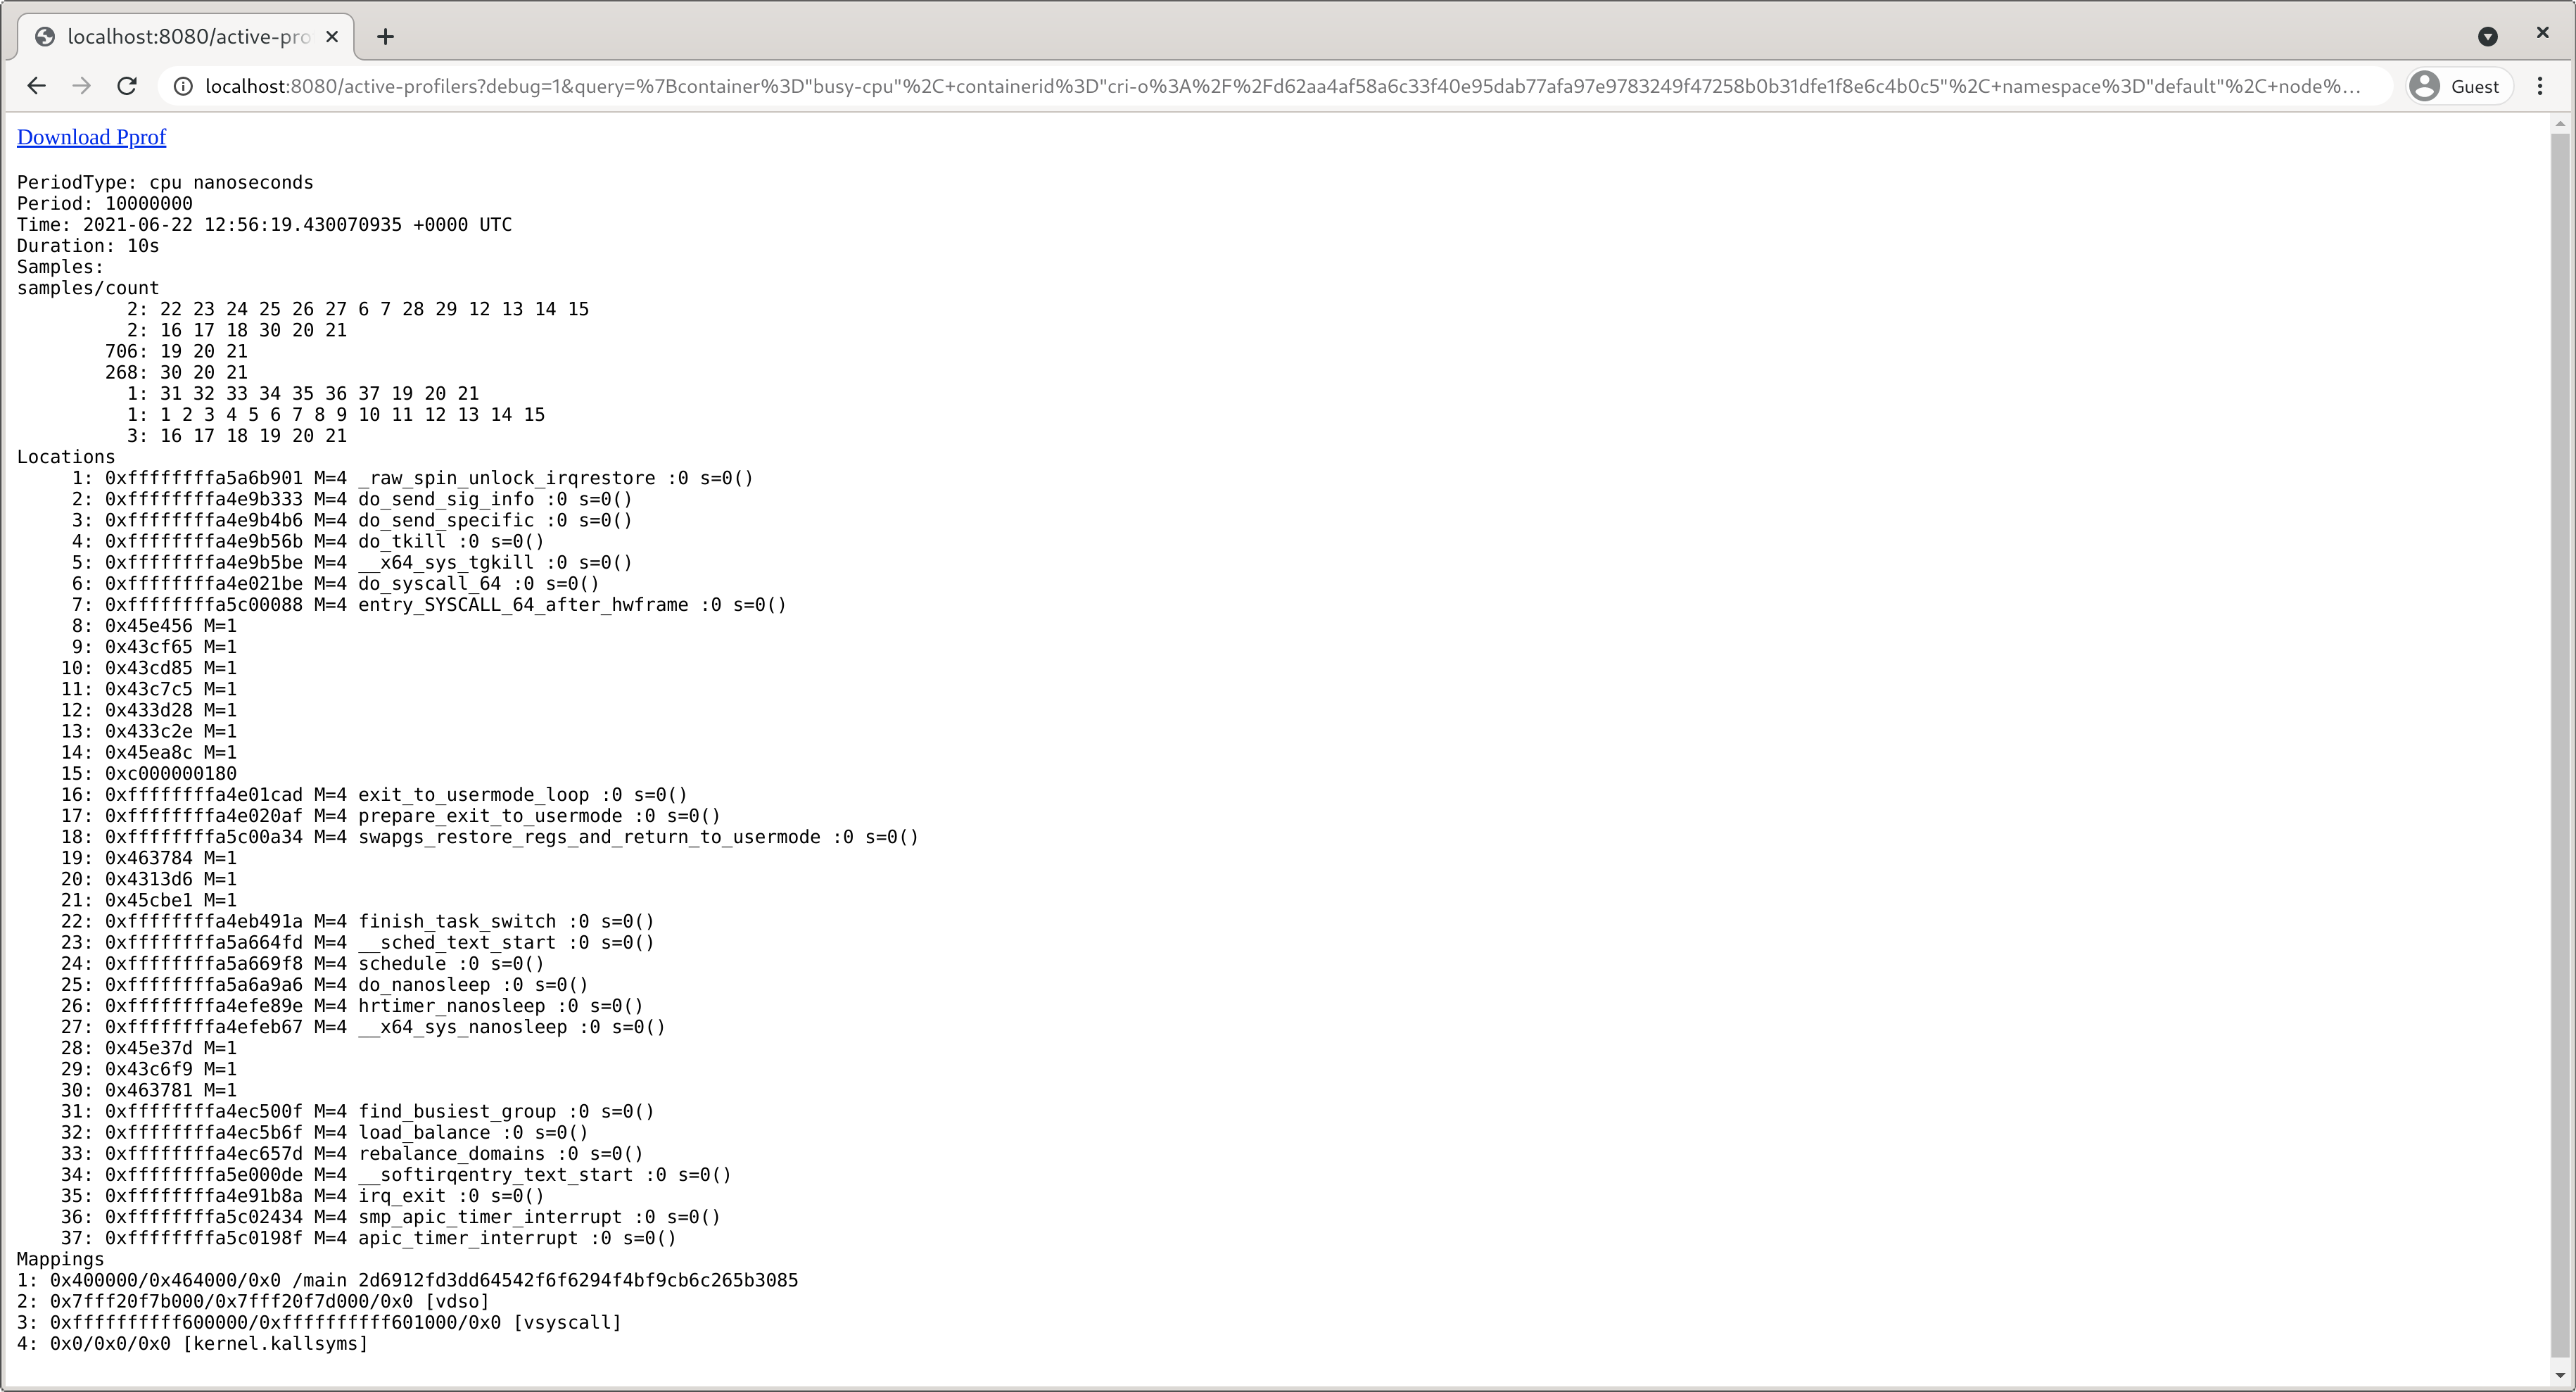Click location 23 __sched_text_start
2576x1392 pixels.
tap(358, 943)
